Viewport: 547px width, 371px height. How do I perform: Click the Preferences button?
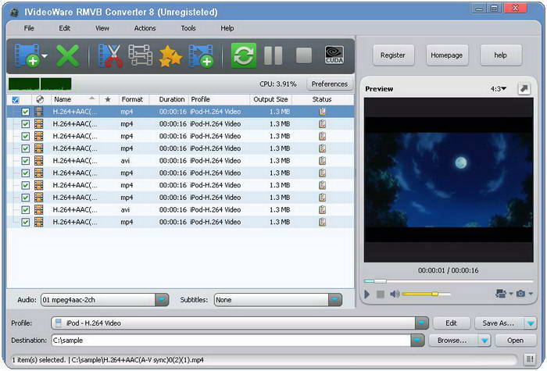[329, 84]
